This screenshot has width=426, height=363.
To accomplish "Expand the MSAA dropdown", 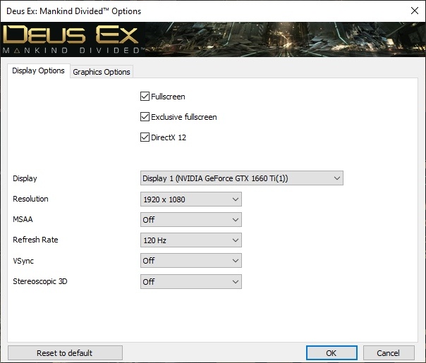I will click(x=190, y=220).
